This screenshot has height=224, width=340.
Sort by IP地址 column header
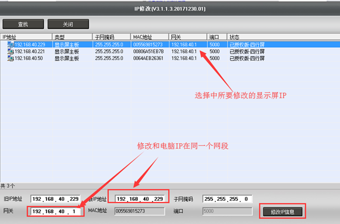26,37
